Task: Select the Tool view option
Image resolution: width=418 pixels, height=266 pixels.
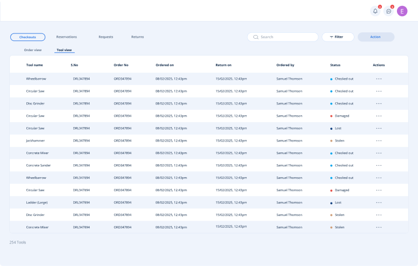Action: (64, 50)
